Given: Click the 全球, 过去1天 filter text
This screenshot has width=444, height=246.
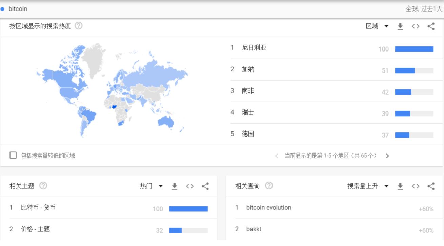Looking at the screenshot, I should (424, 9).
